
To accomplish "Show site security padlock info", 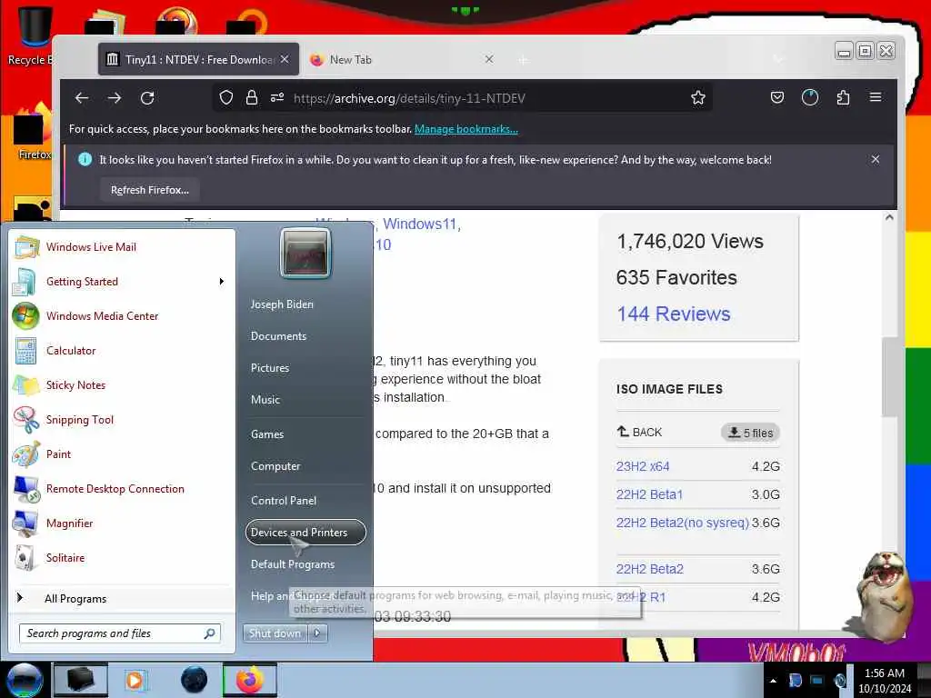I will [x=252, y=98].
